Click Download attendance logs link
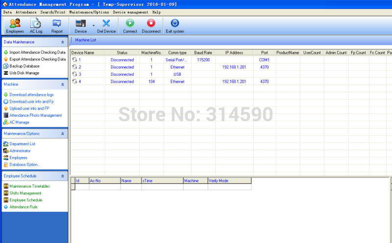Image resolution: width=392 pixels, height=243 pixels. tap(31, 94)
